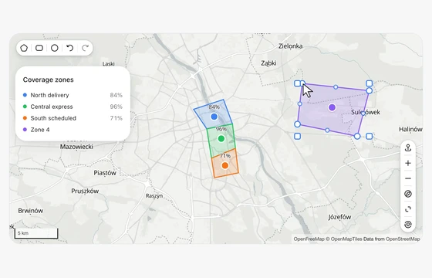Click the Laski map label
Image resolution: width=432 pixels, height=278 pixels.
tap(108, 64)
